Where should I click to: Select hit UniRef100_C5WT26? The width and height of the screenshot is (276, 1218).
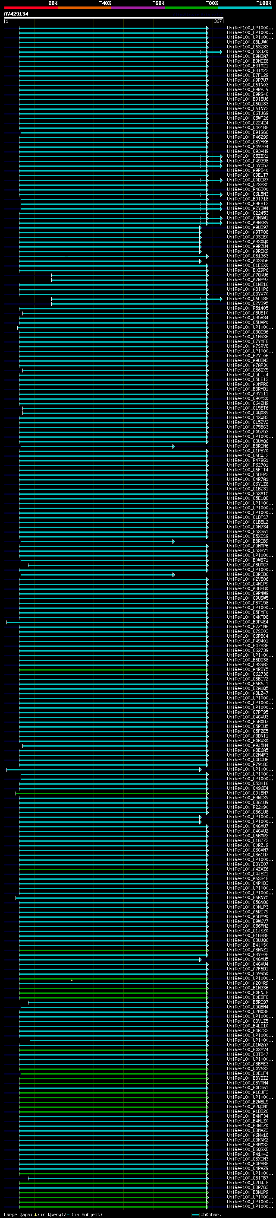tap(248, 118)
